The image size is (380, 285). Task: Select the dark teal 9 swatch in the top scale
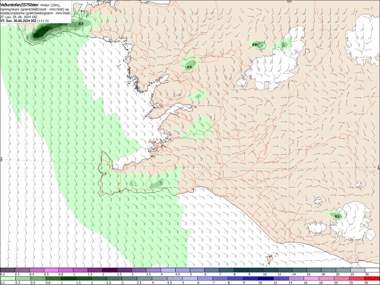point(255,270)
